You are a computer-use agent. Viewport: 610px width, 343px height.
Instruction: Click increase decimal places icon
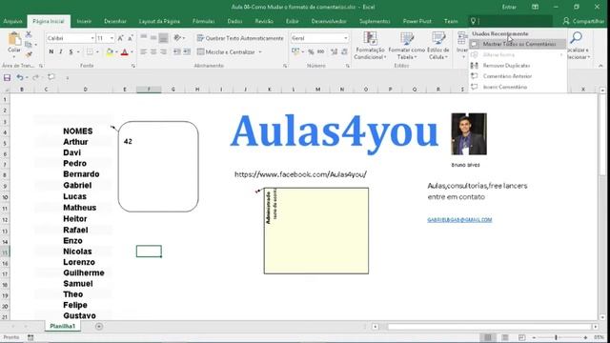tap(335, 51)
